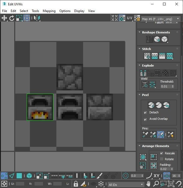Click the Target Weld icon
Viewport: 183px width, 188px height.
point(145,85)
